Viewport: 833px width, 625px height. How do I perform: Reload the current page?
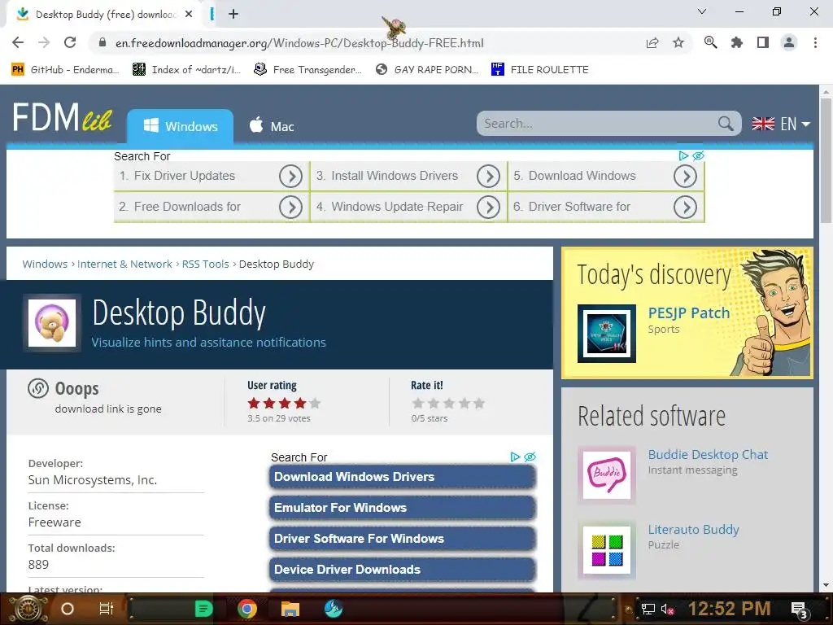pos(70,42)
